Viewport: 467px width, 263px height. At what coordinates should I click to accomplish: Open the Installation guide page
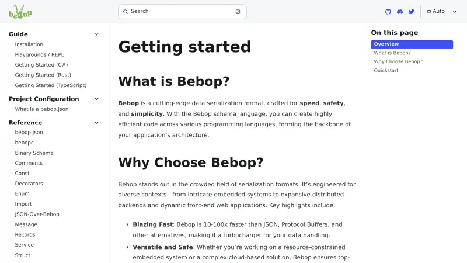pyautogui.click(x=29, y=44)
